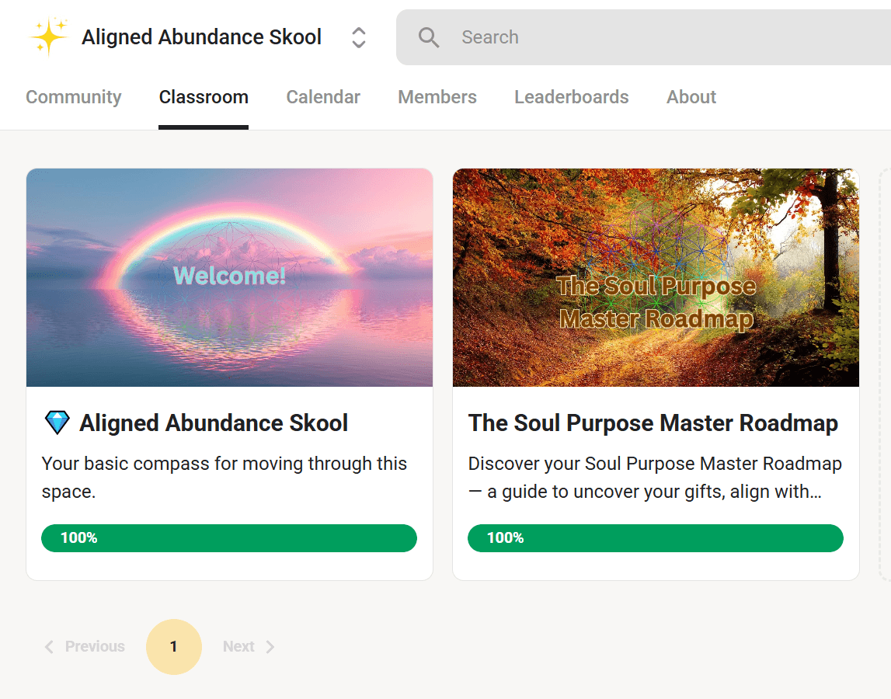Open the Leaderboards tab
The height and width of the screenshot is (699, 891).
coord(572,97)
